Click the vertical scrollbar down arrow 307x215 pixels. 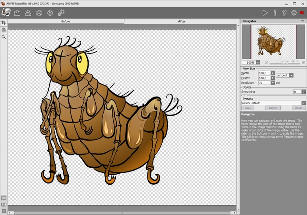point(238,209)
